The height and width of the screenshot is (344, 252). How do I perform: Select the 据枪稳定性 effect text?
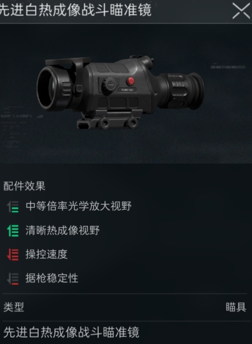click(x=52, y=278)
